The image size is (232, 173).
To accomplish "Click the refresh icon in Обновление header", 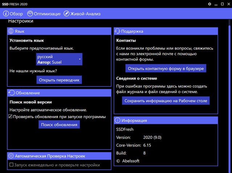I will point(11,93).
